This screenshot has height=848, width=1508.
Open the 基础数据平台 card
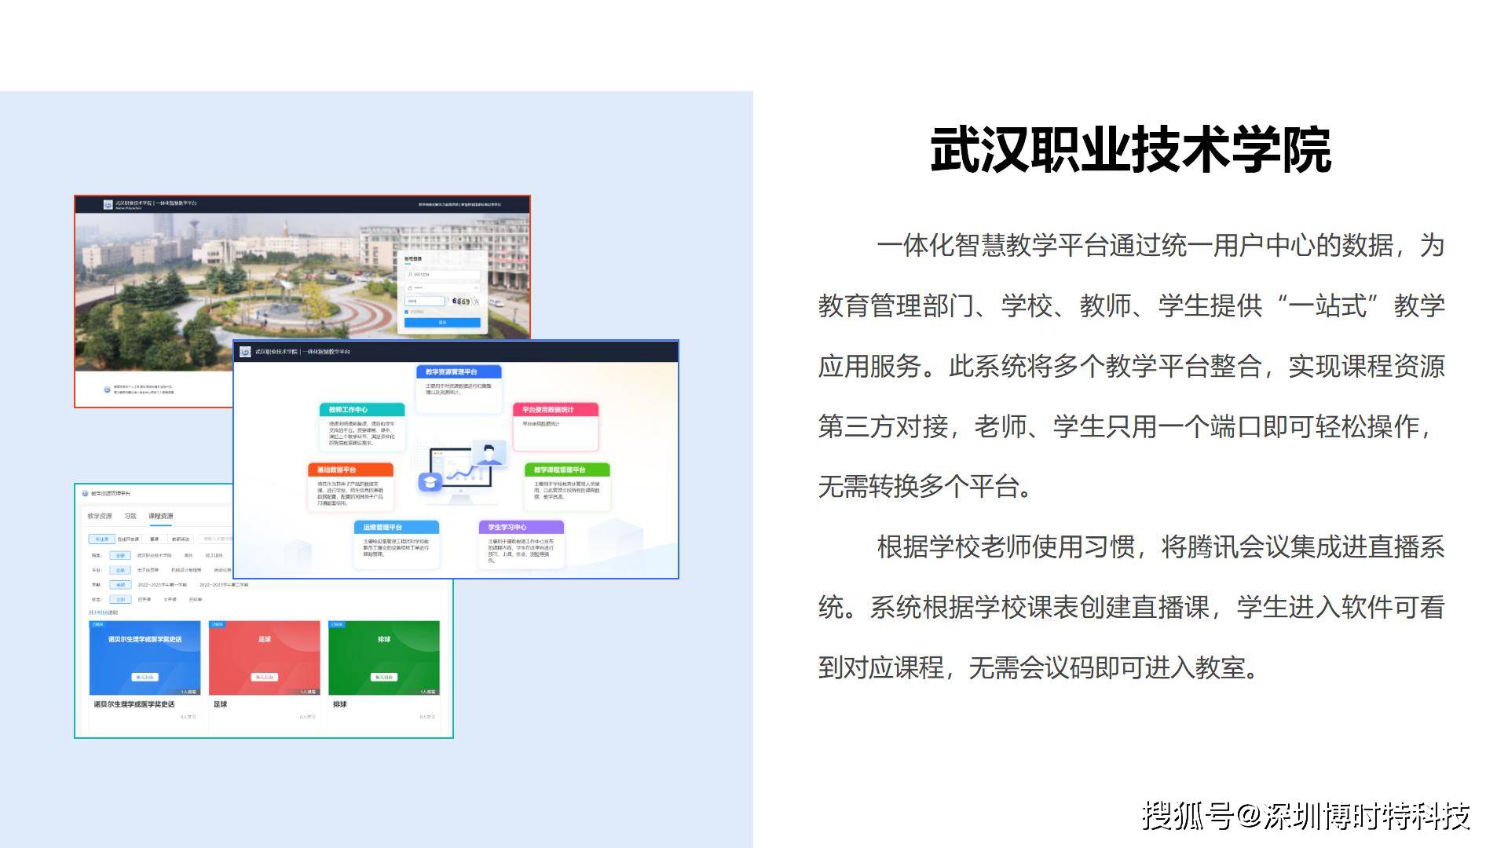[350, 487]
